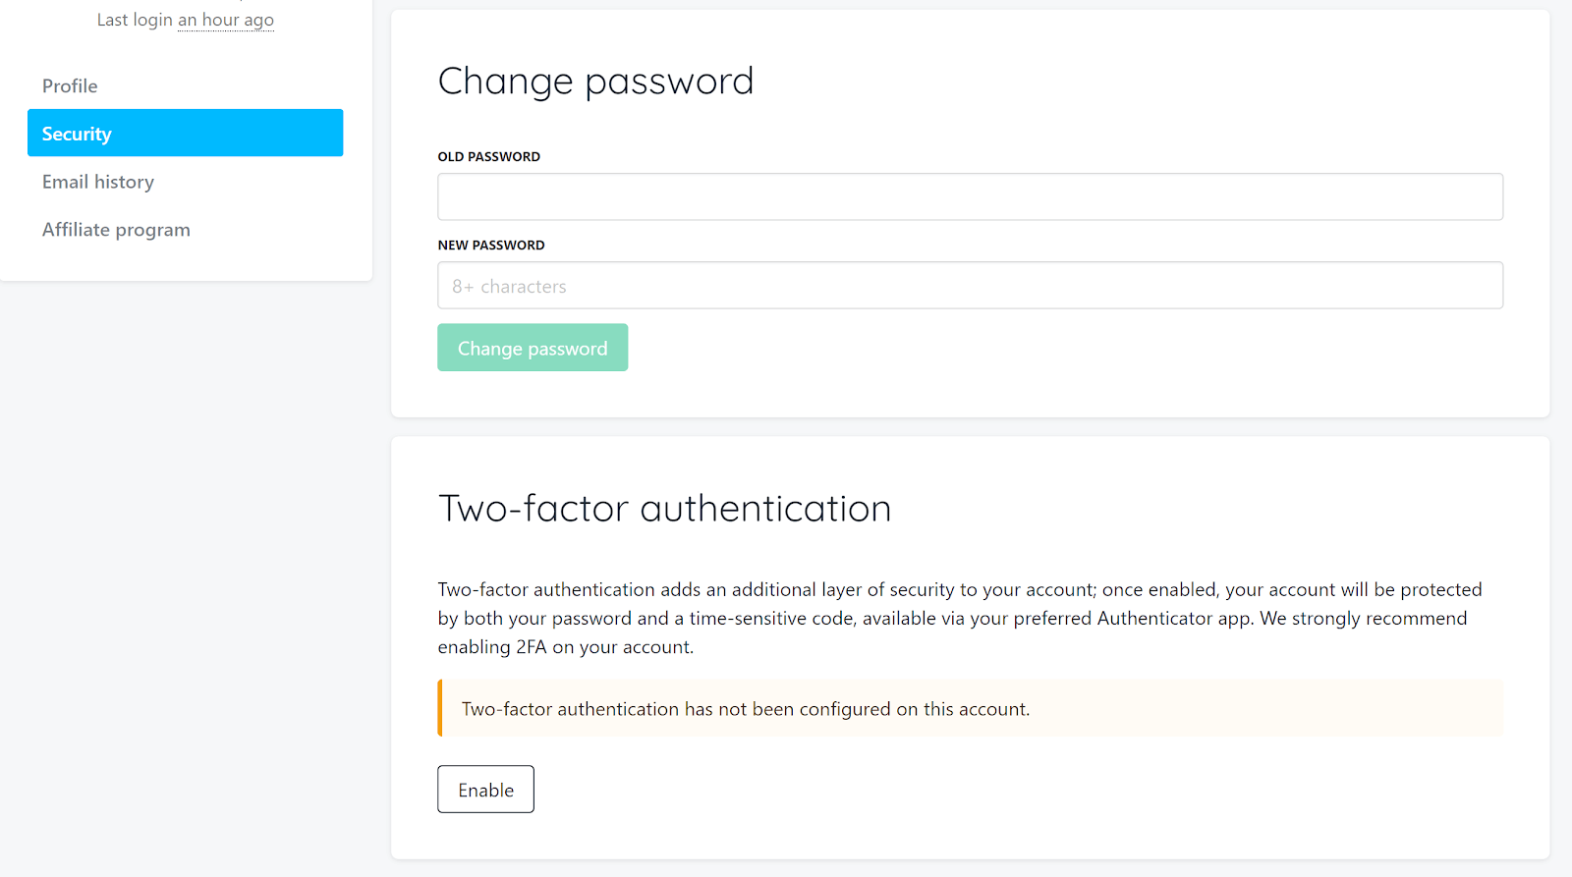Screen dimensions: 1572x877
Task: Enable two-factor authentication
Action: pyautogui.click(x=485, y=790)
